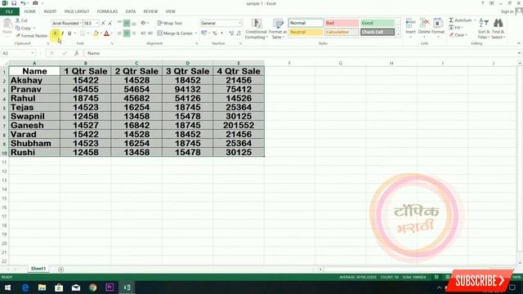Click Merge & Center
This screenshot has height=294, width=523.
pyautogui.click(x=175, y=33)
